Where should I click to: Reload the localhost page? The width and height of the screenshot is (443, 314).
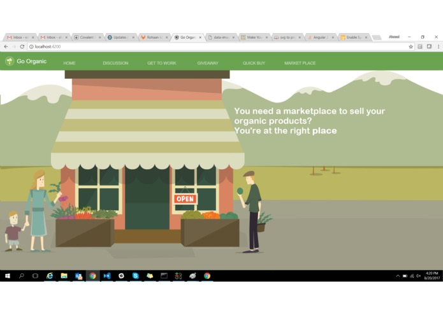coord(22,47)
